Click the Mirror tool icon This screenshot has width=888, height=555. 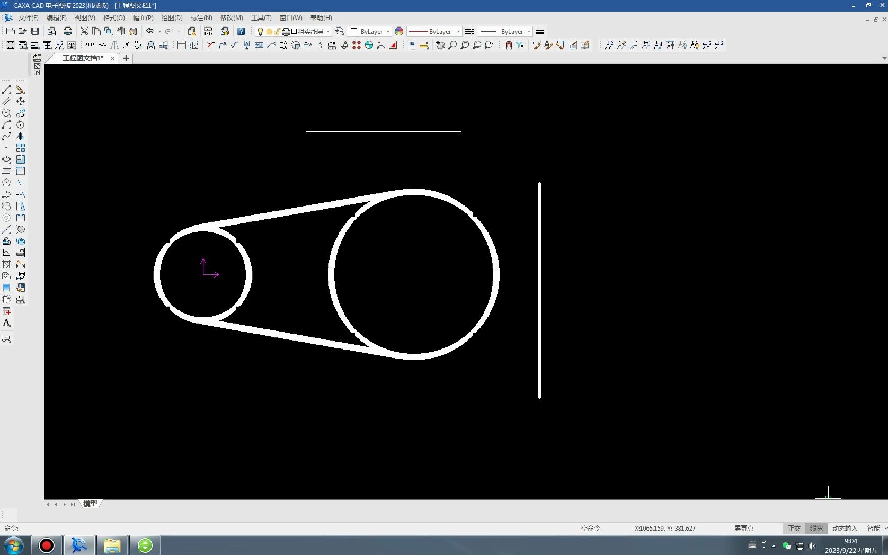pyautogui.click(x=20, y=136)
